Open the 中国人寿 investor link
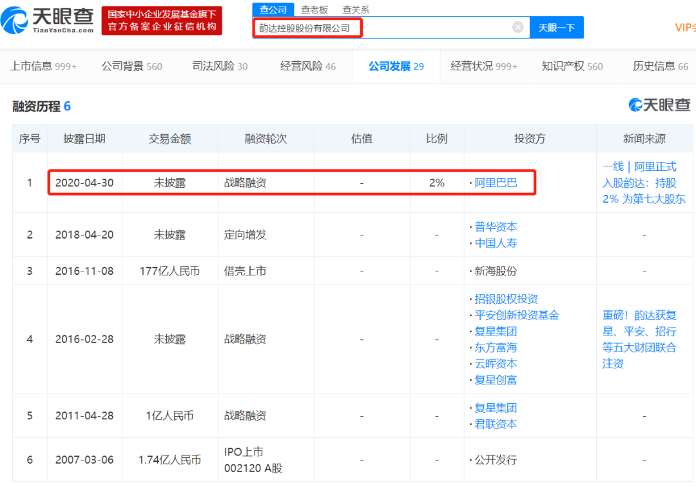This screenshot has width=696, height=487. (x=495, y=243)
